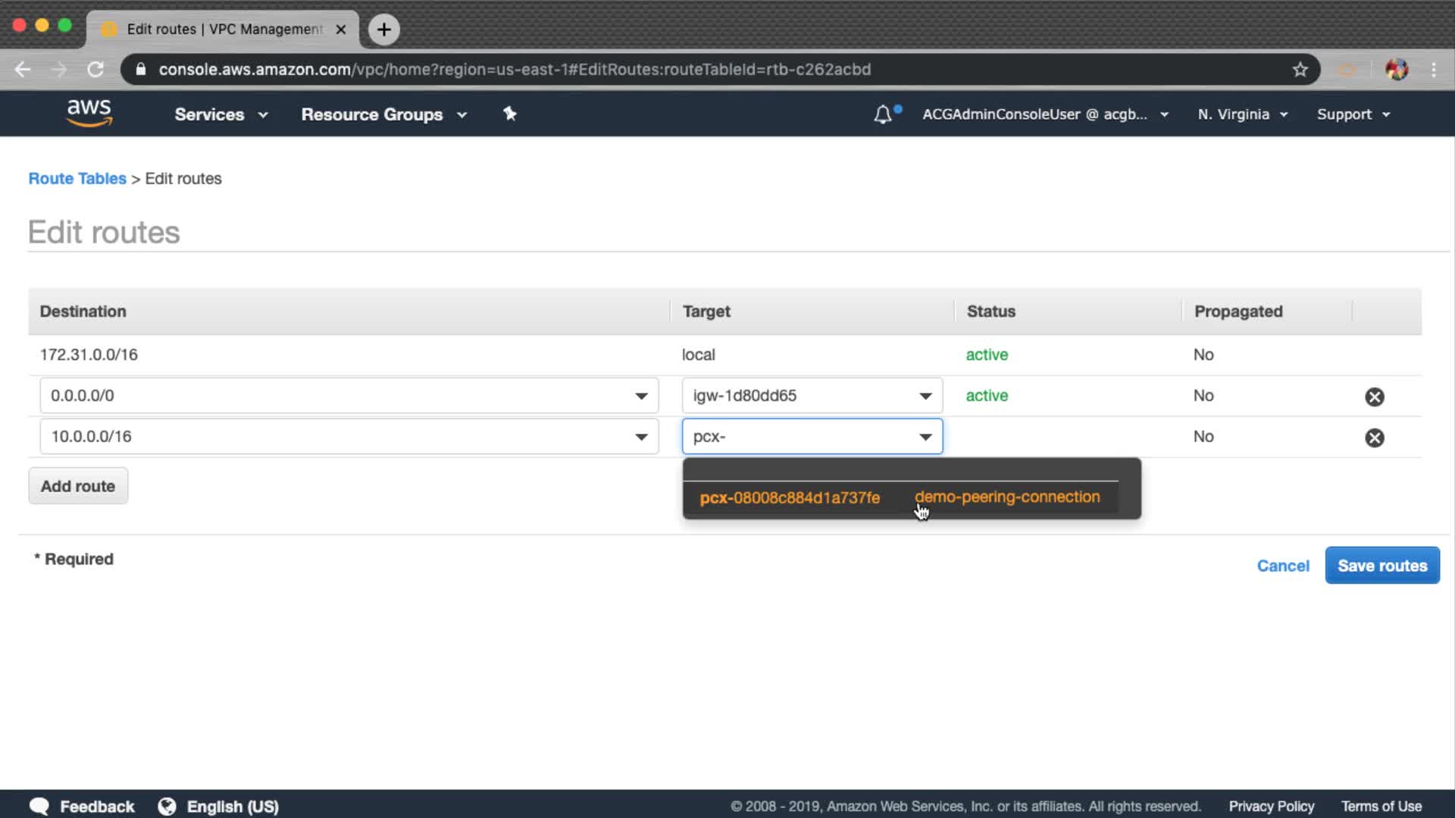
Task: Expand the 0.0.0.0/0 destination dropdown
Action: tap(641, 396)
